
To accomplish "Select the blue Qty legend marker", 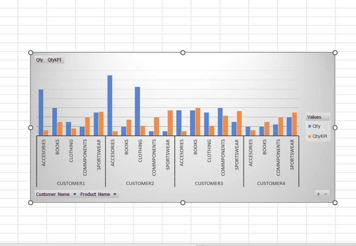I will tap(309, 126).
